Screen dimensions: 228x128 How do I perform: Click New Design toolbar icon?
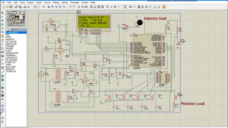click(3, 7)
